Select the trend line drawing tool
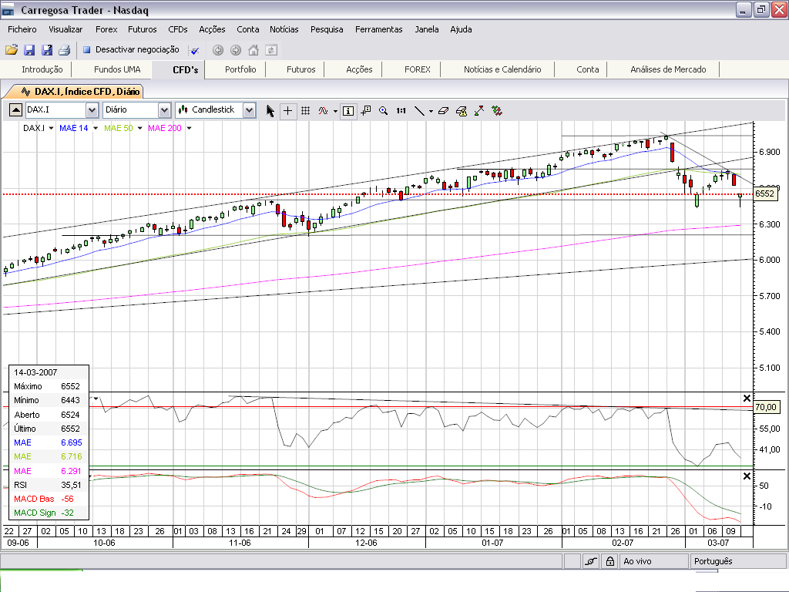Image resolution: width=789 pixels, height=592 pixels. pyautogui.click(x=419, y=111)
